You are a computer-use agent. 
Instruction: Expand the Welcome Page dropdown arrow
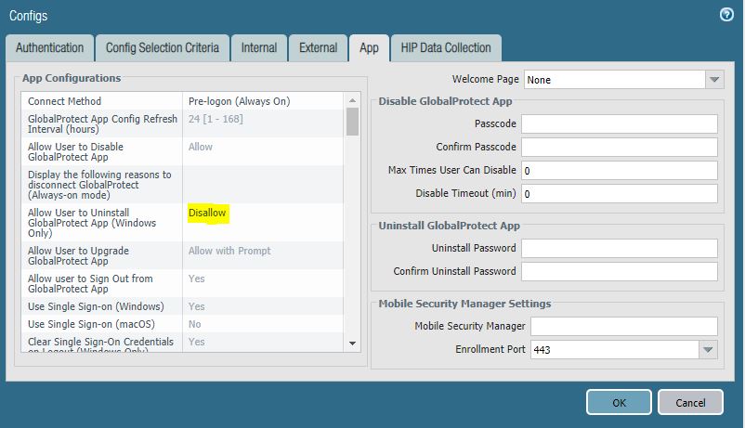[714, 80]
